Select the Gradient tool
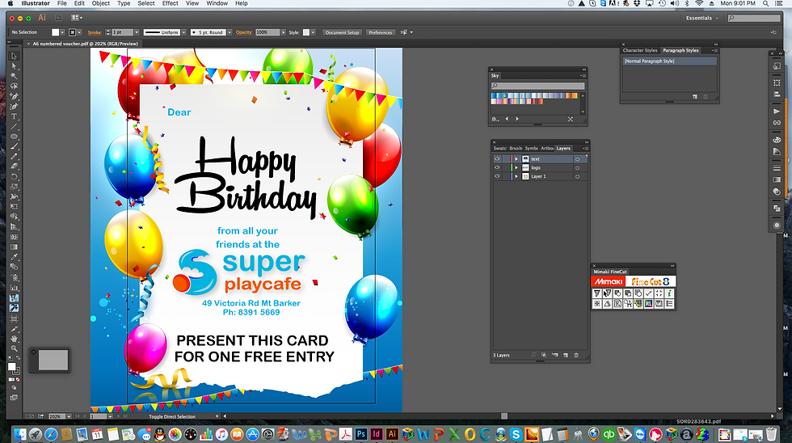The width and height of the screenshot is (792, 443). [15, 247]
